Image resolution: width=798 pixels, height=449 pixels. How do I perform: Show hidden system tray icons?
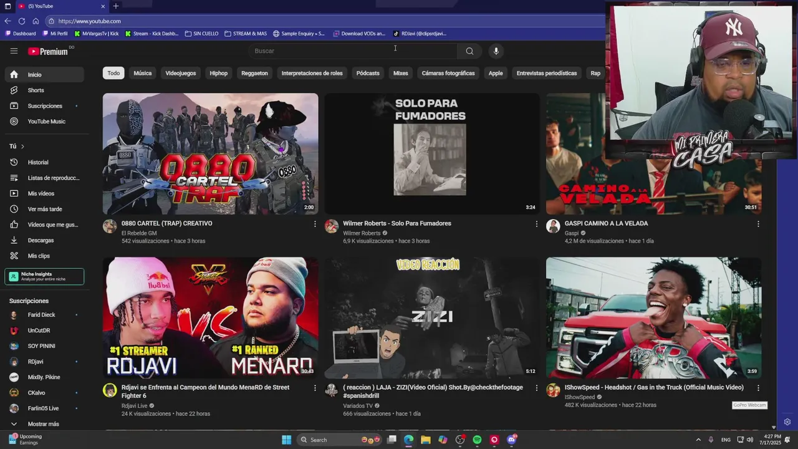(x=698, y=440)
